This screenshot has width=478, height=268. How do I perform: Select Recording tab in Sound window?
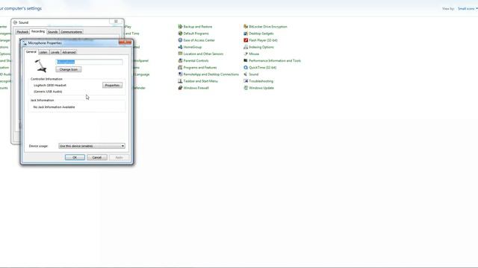38,31
